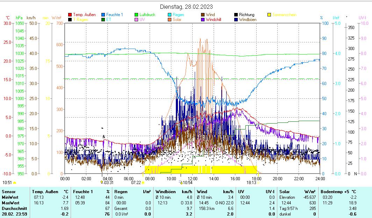Click wind run value '158.3 km'
372x218 pixels.
[x=207, y=209]
